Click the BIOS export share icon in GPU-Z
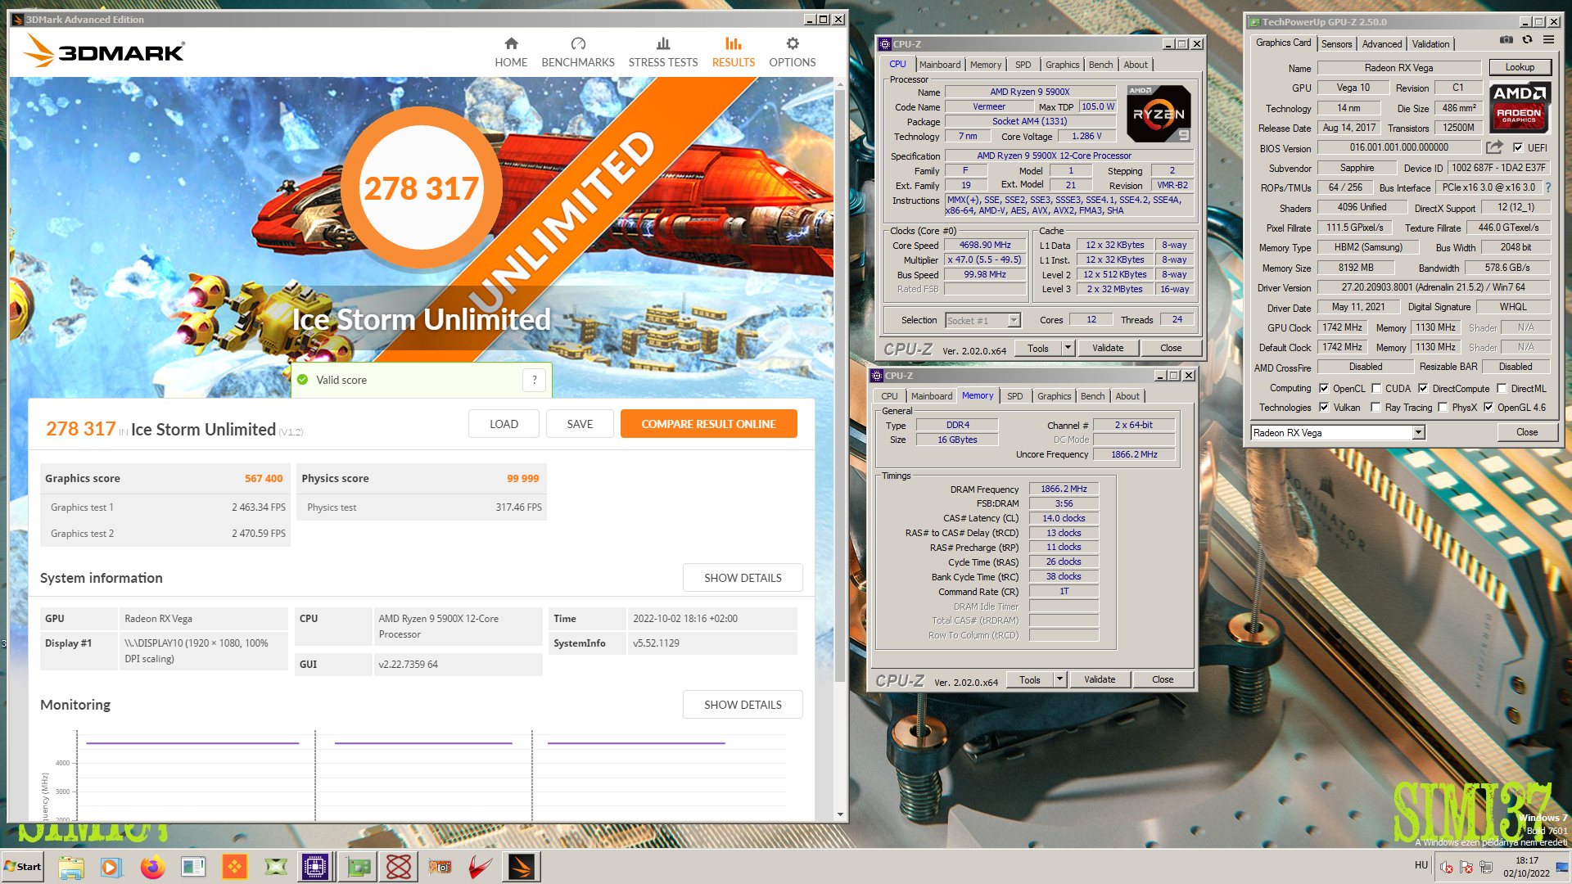Image resolution: width=1572 pixels, height=884 pixels. coord(1495,147)
